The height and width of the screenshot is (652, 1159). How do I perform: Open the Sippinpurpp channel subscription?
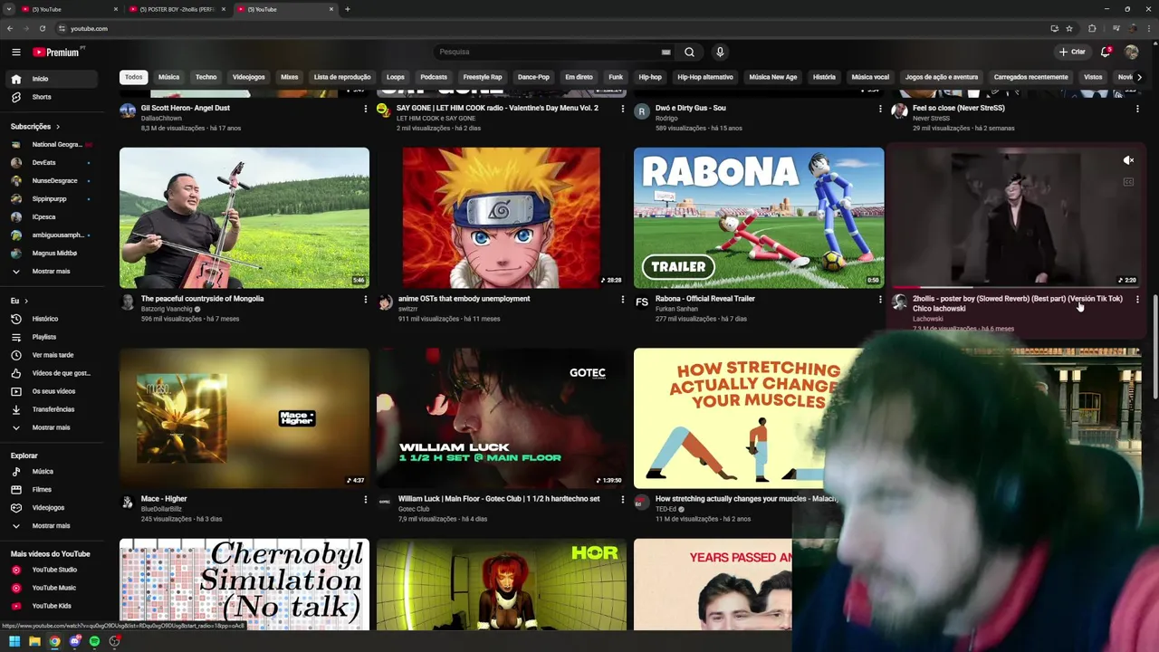53,199
